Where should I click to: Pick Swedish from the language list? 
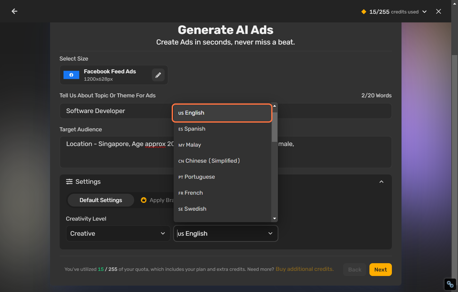point(222,209)
